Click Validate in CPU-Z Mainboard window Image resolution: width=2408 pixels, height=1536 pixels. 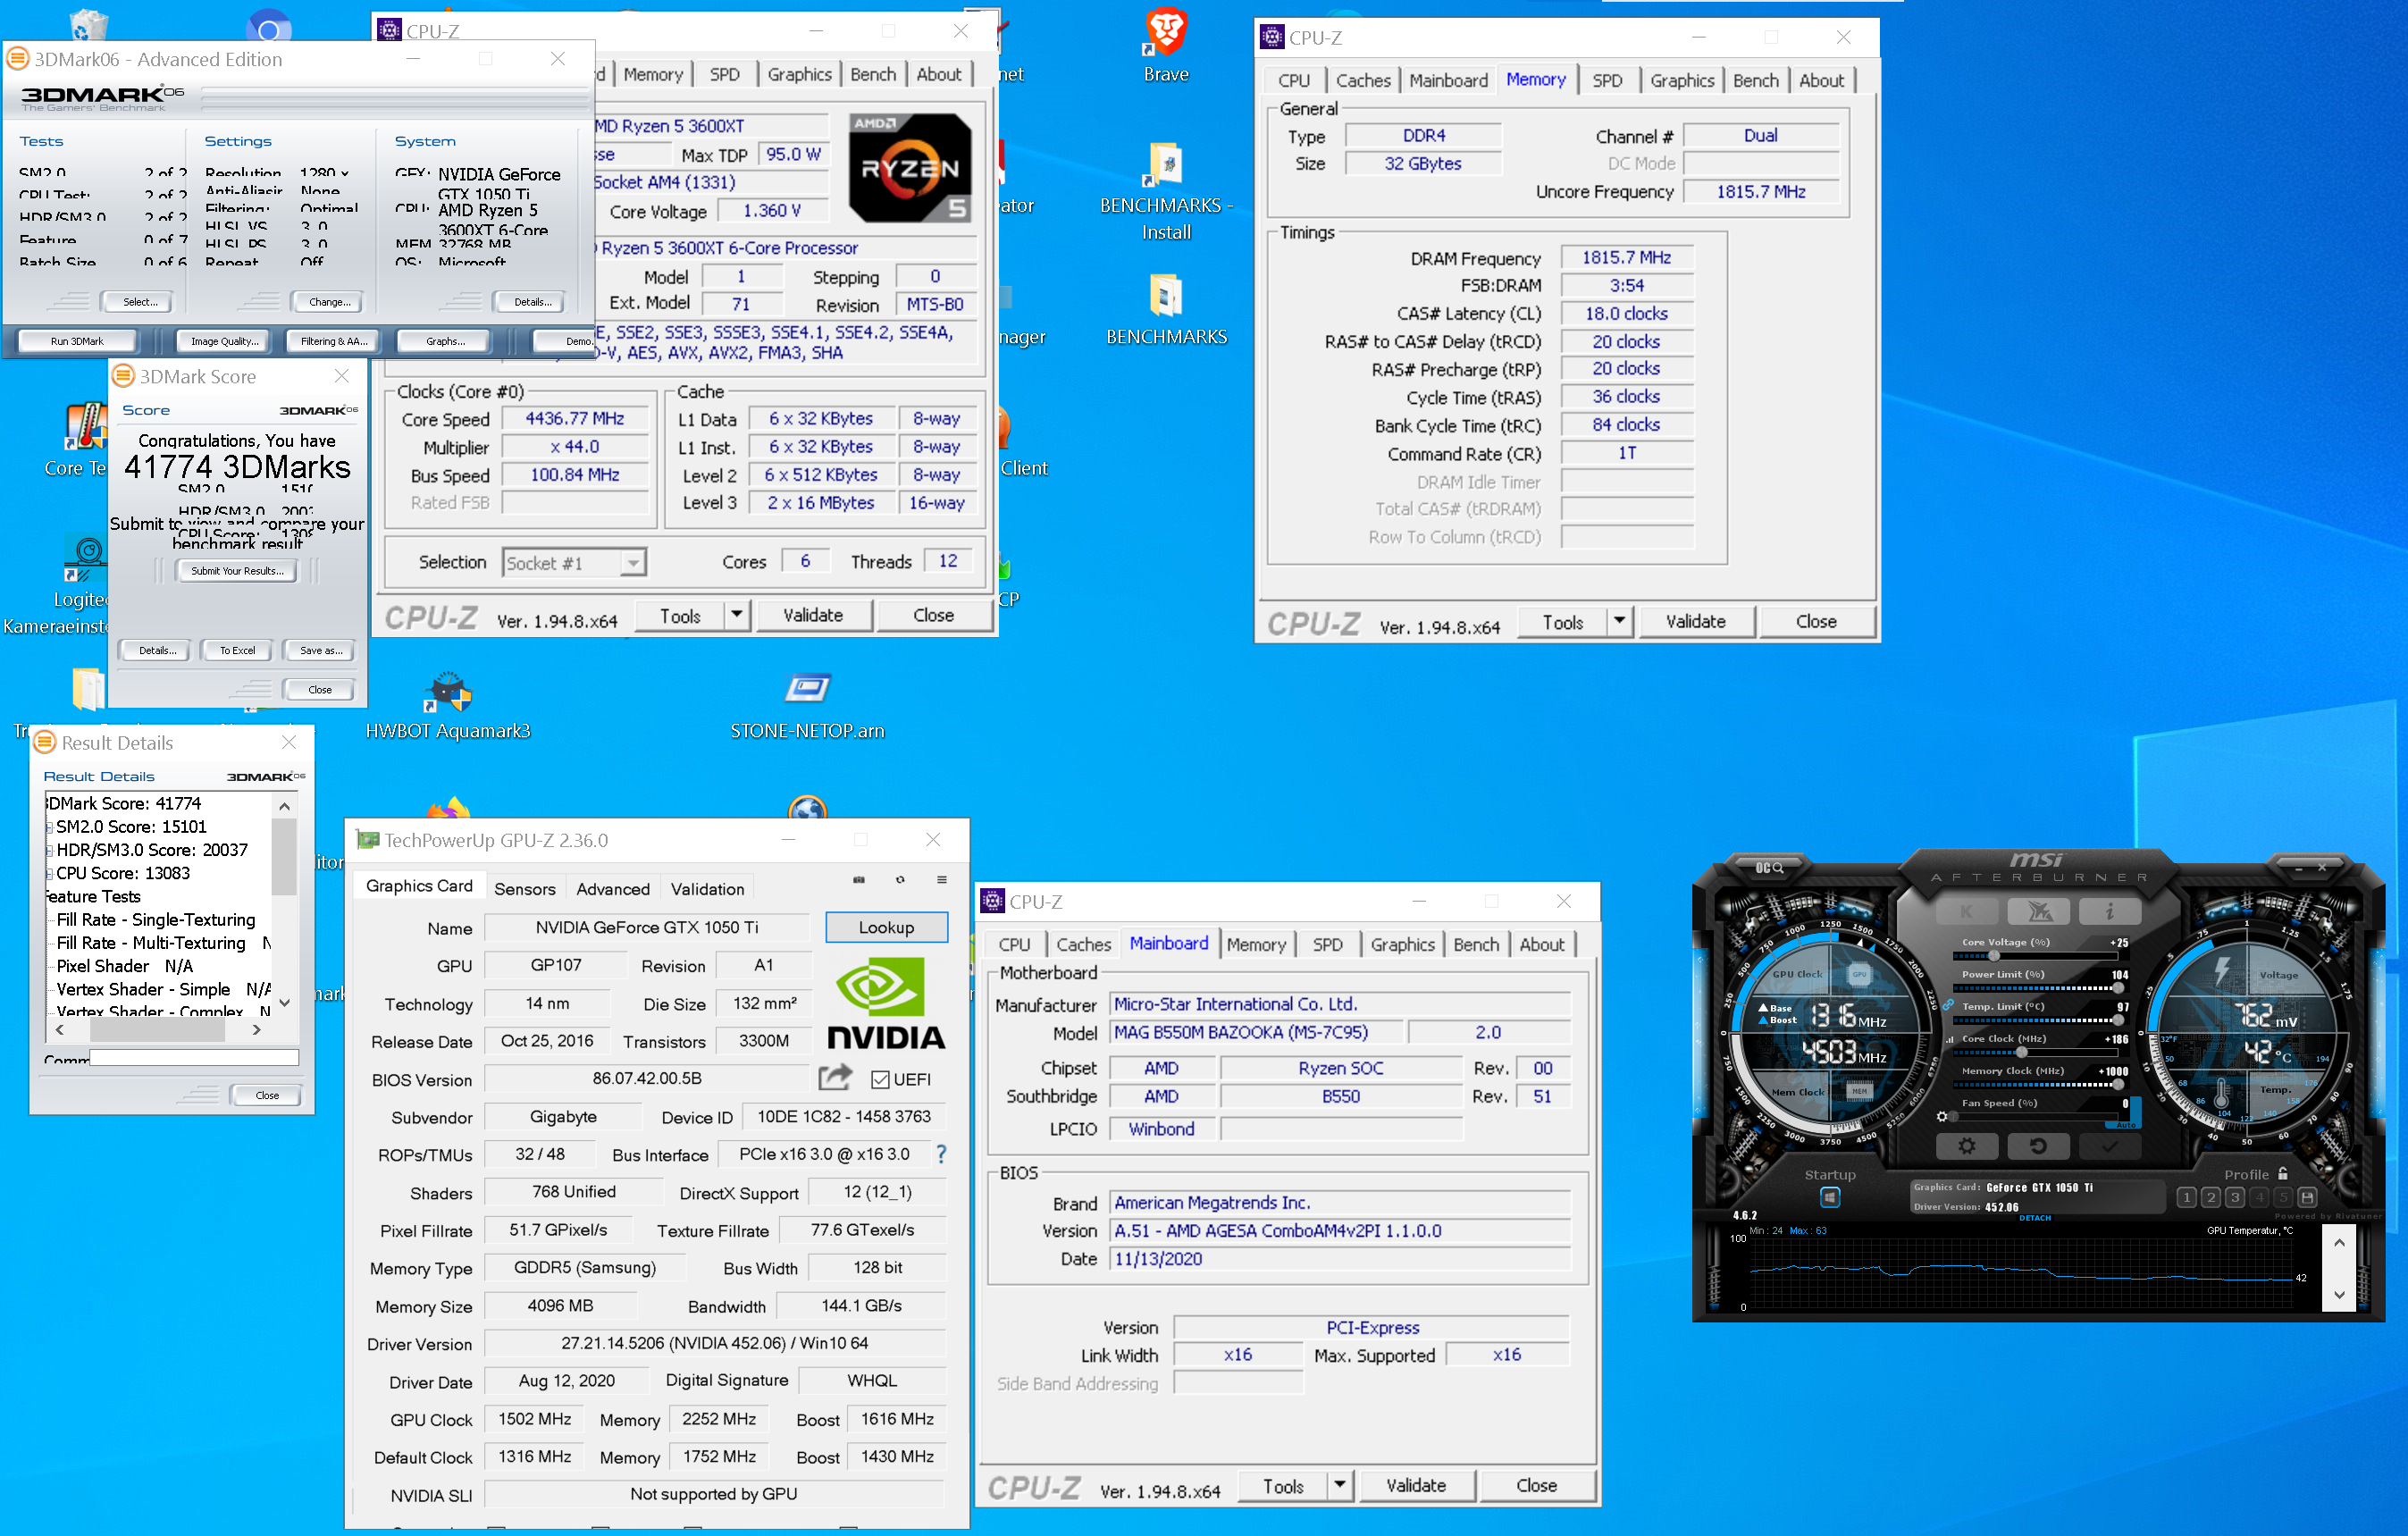click(1415, 1485)
